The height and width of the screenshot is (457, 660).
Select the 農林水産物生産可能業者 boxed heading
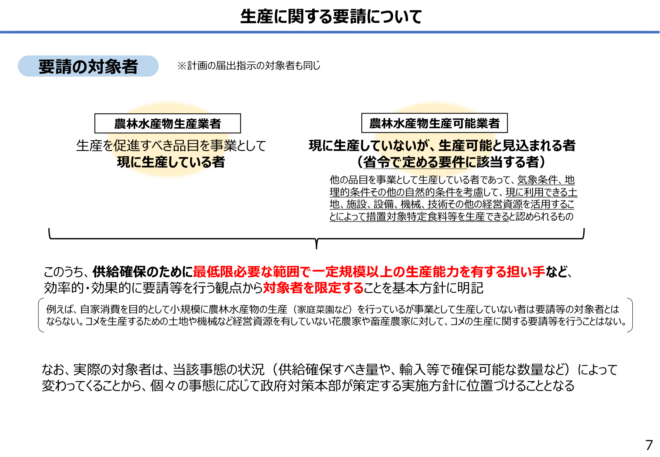pyautogui.click(x=434, y=123)
